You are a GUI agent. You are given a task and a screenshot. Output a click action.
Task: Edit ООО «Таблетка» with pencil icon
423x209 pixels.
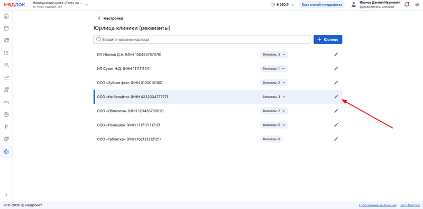coord(336,139)
